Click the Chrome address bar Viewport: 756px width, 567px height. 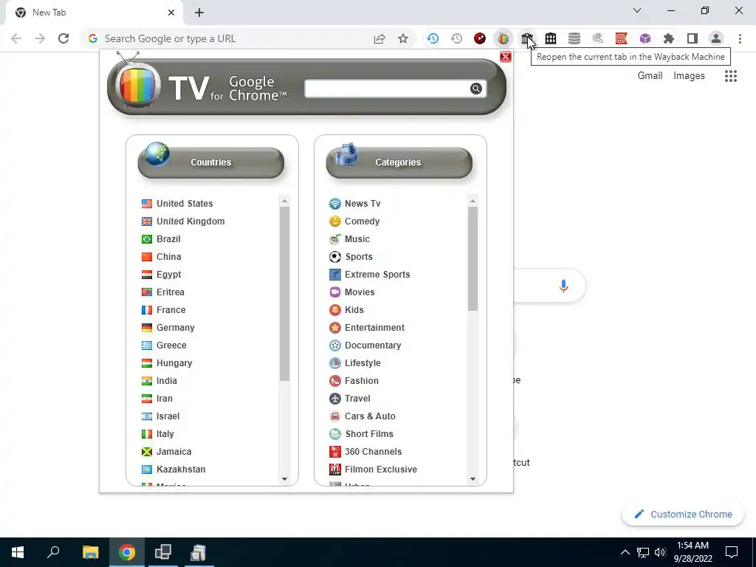[x=236, y=38]
